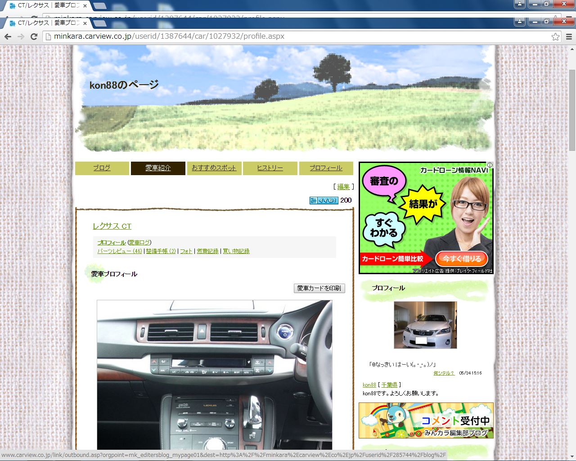The image size is (576, 461).
Task: Open the レクサス CT heading link
Action: point(112,226)
